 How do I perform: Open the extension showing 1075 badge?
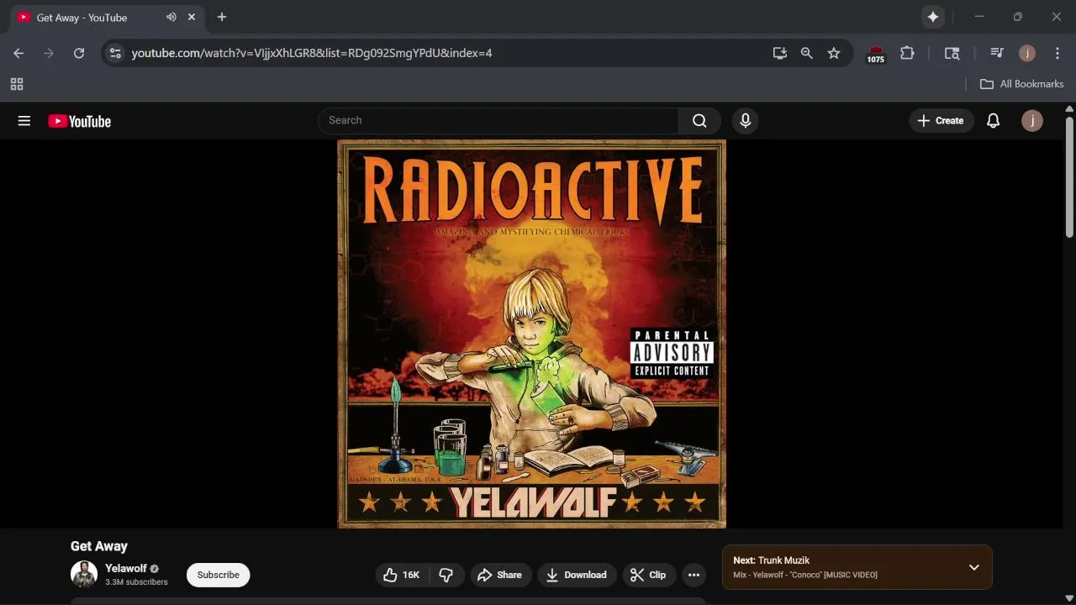(876, 54)
